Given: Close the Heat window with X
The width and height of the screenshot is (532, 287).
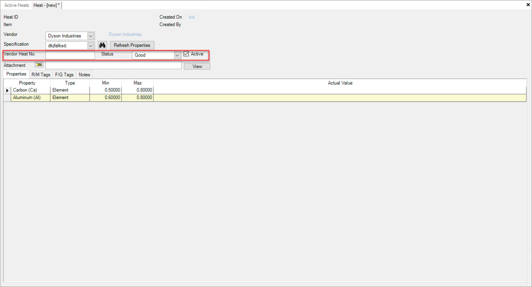Looking at the screenshot, I should pos(528,5).
